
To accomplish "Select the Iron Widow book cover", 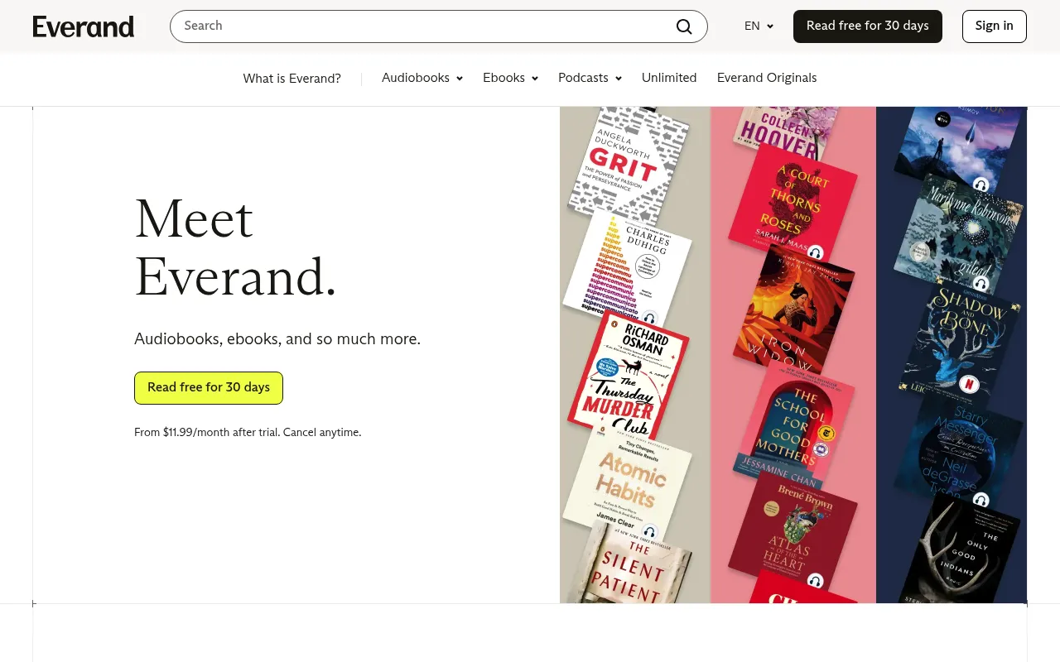I will (x=793, y=309).
